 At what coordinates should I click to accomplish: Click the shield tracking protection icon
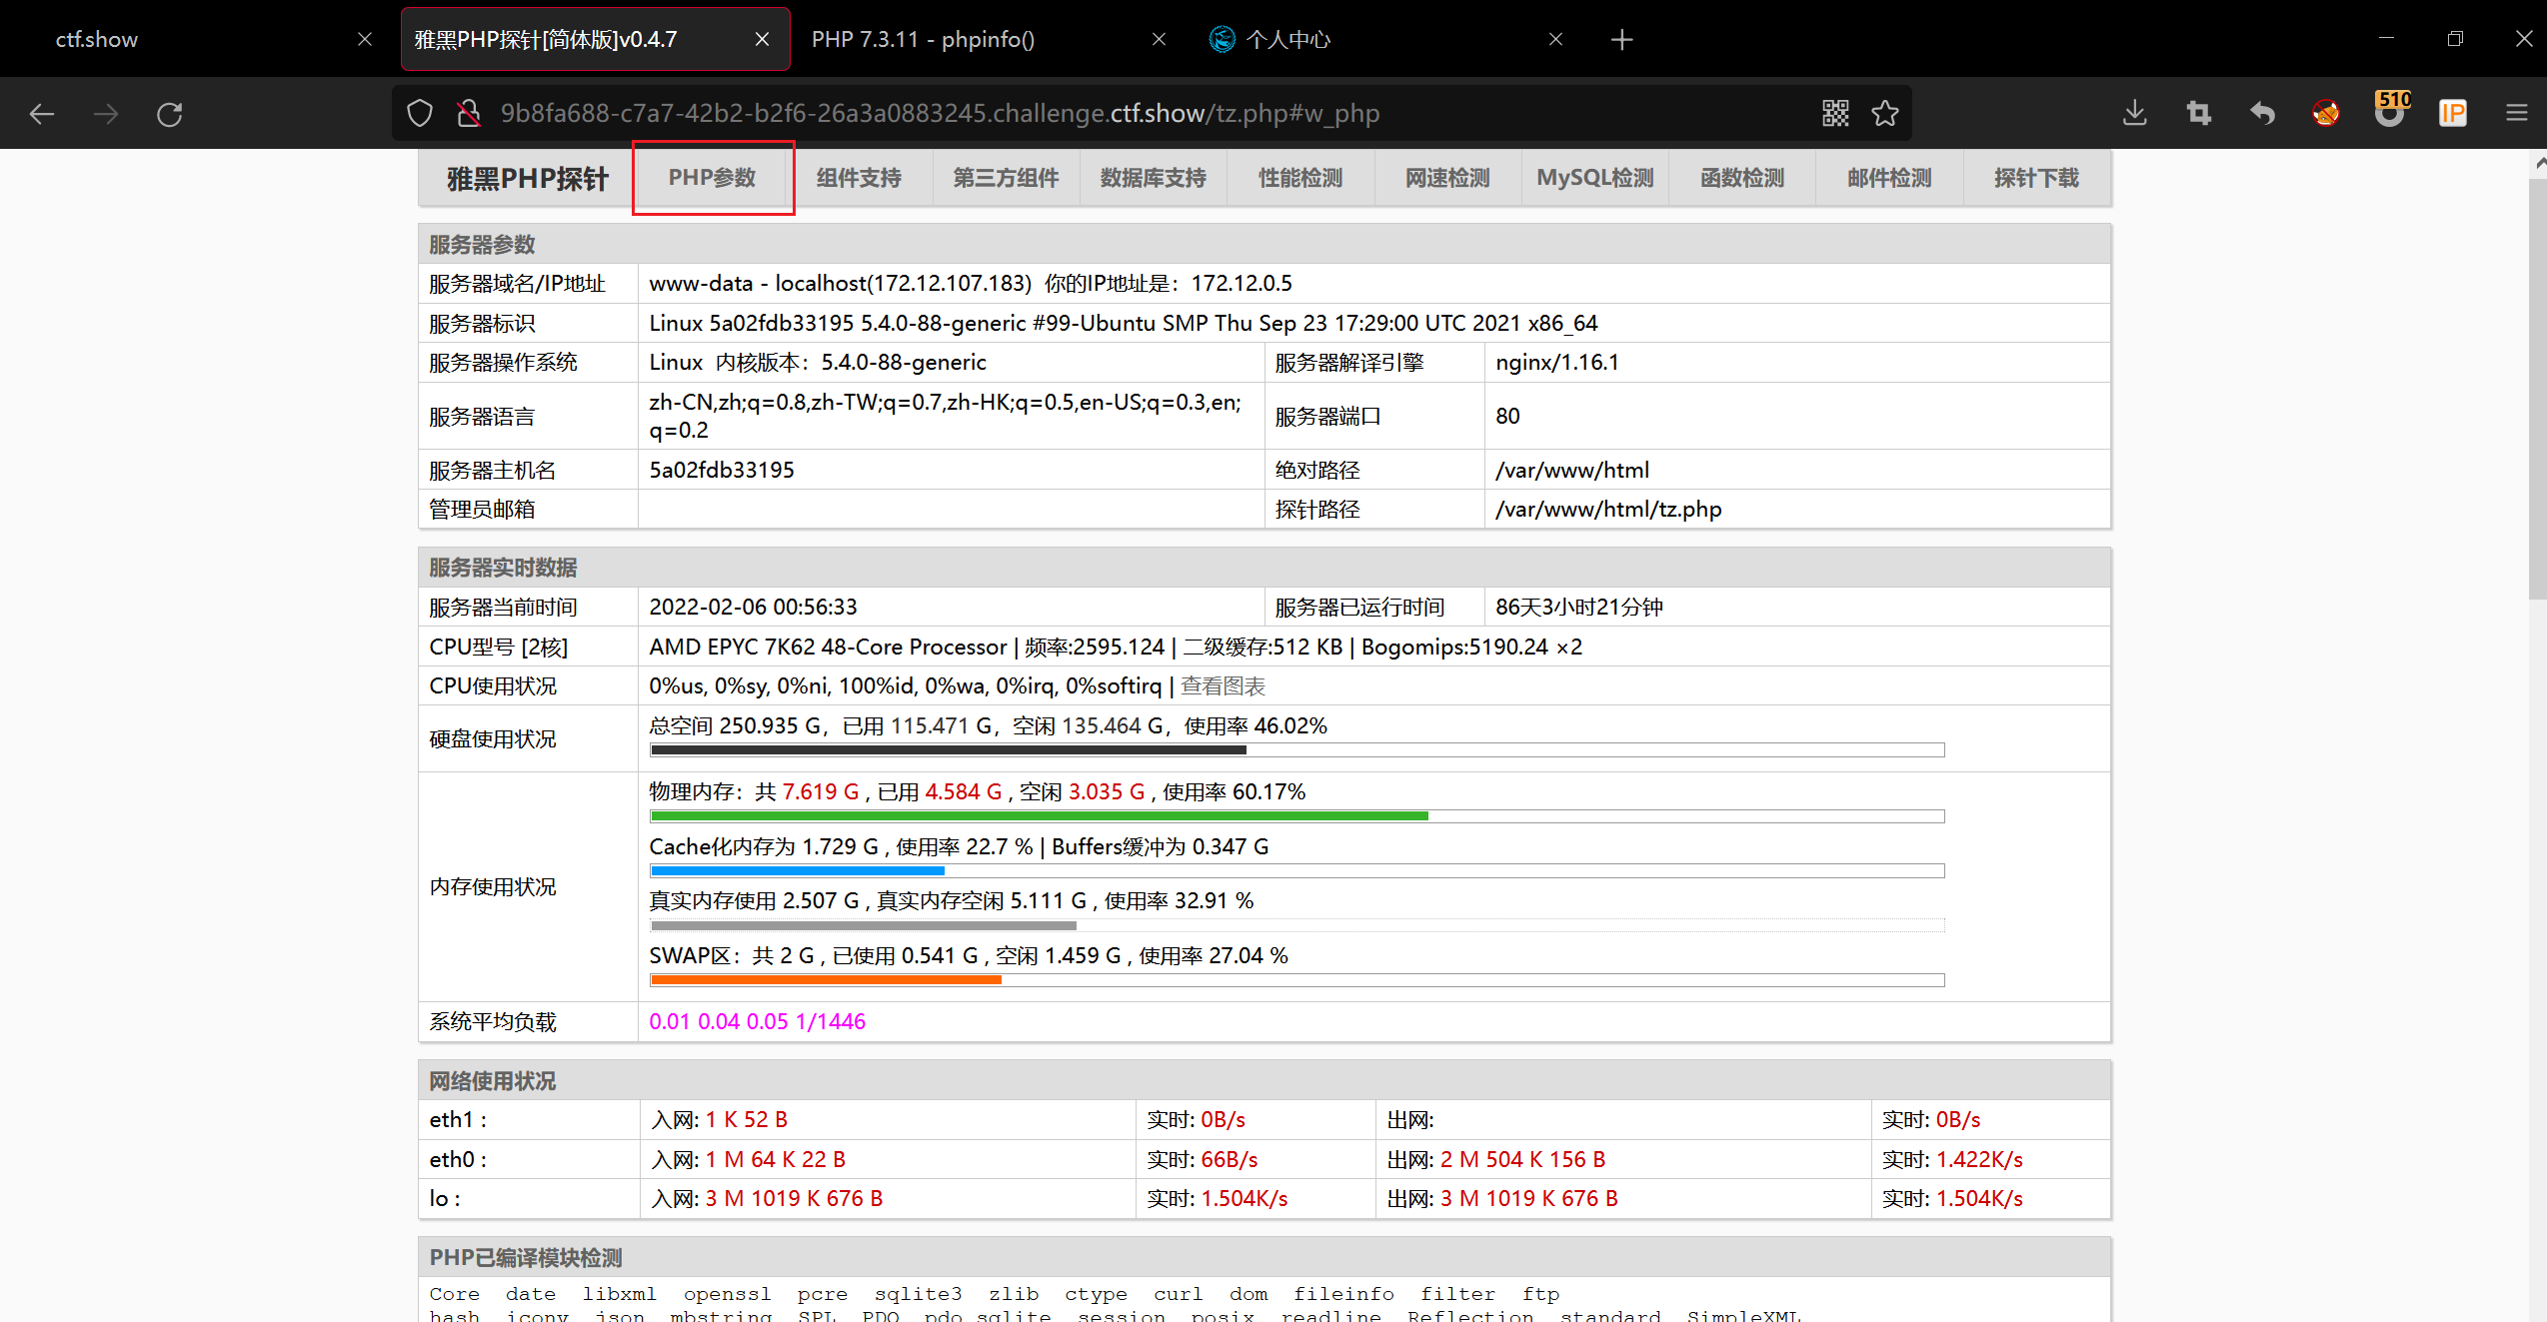point(420,114)
